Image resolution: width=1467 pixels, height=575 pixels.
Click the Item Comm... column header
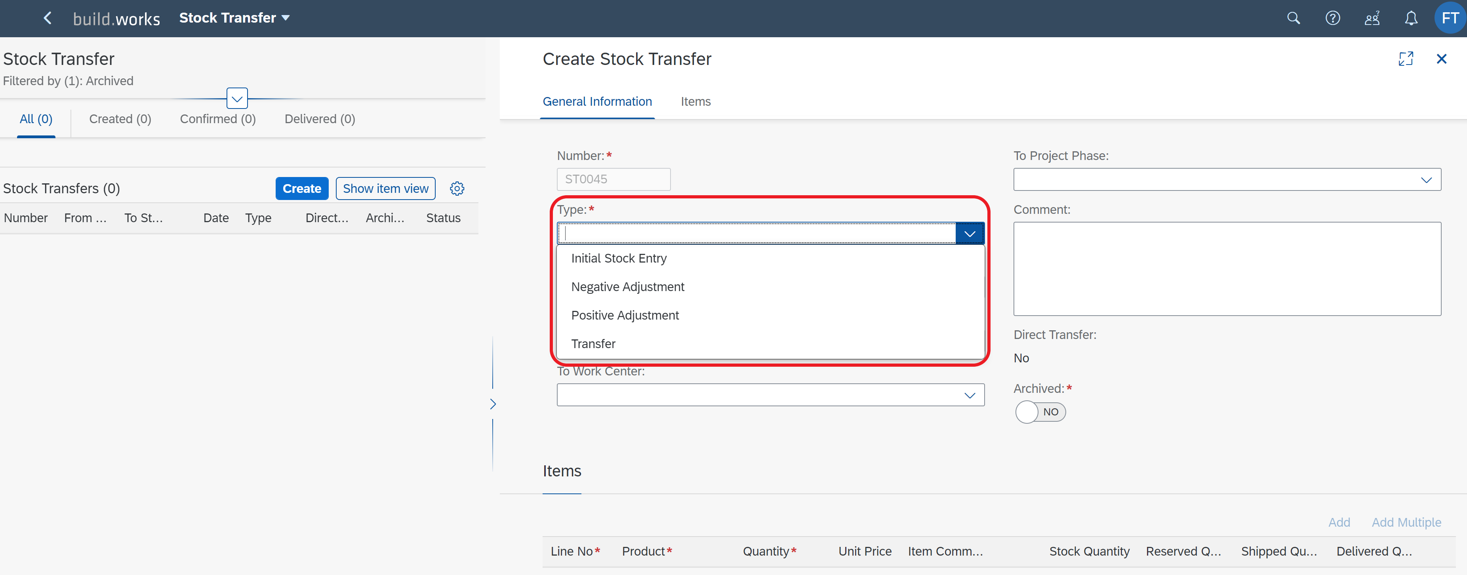945,552
